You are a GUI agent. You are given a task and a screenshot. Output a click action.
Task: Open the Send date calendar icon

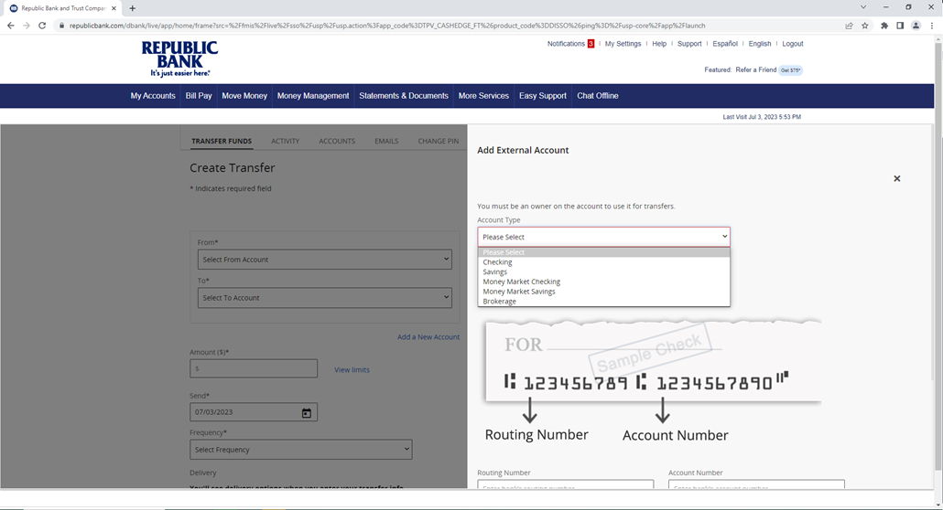coord(306,413)
